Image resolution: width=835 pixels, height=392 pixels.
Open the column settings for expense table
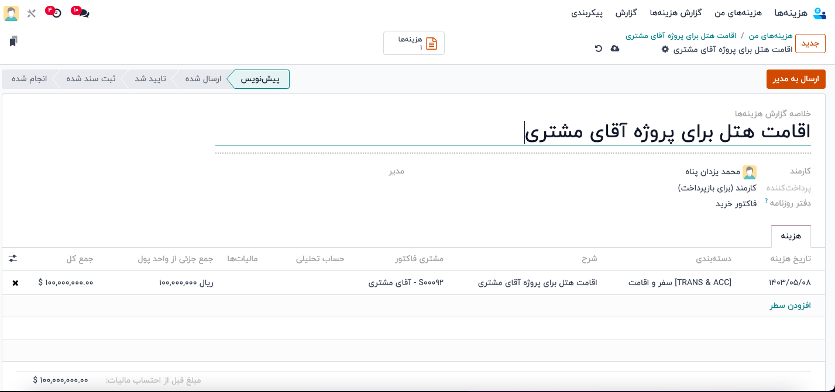(x=13, y=258)
